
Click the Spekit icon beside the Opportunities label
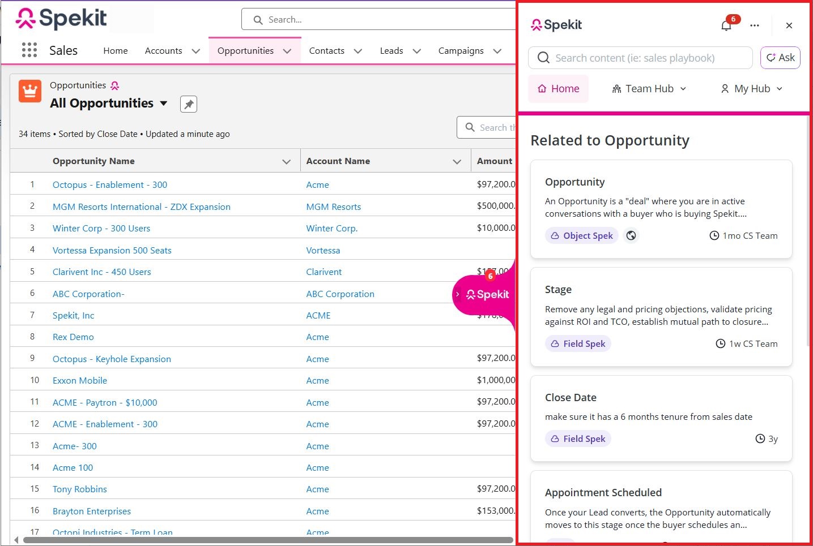coord(115,85)
